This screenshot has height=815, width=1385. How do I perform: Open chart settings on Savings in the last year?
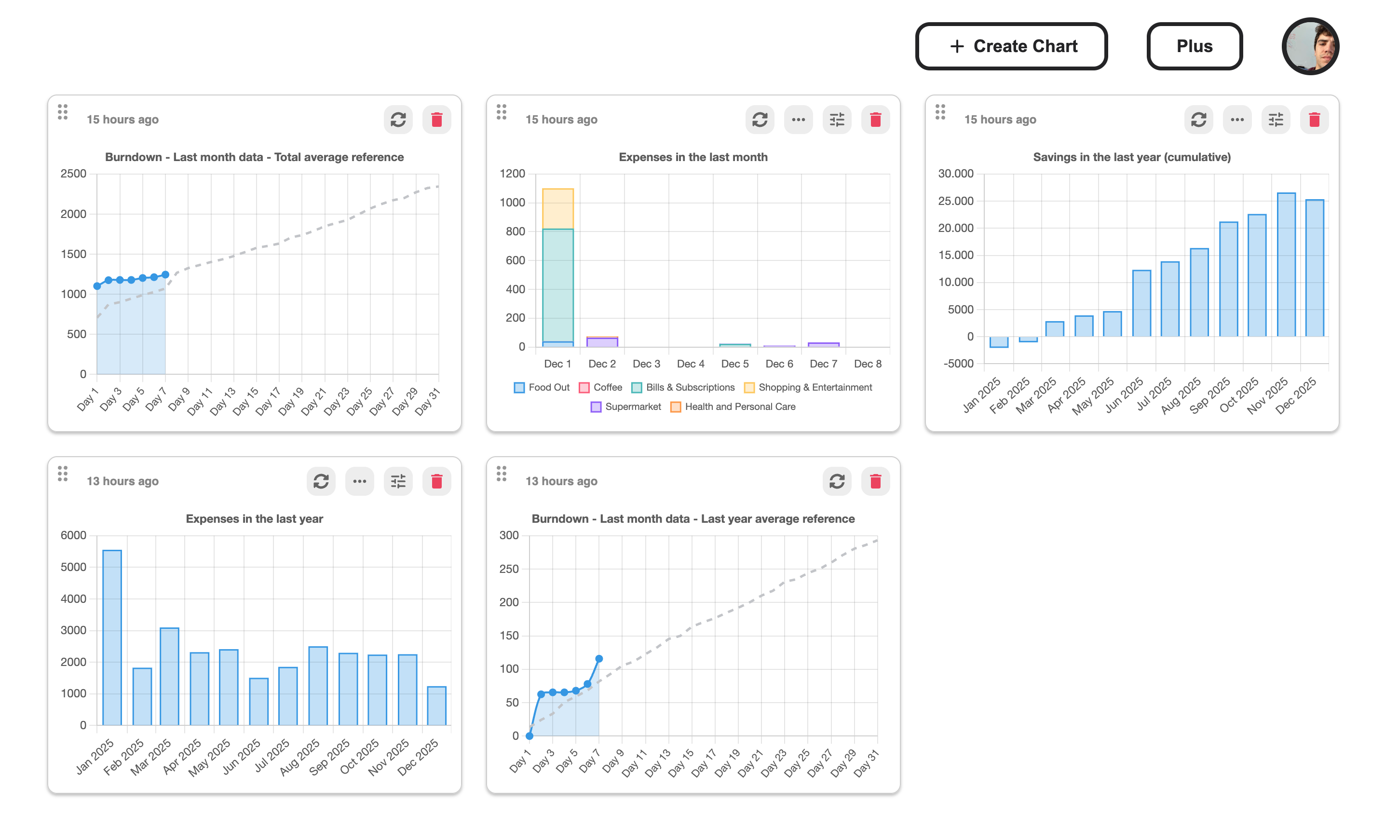1276,119
